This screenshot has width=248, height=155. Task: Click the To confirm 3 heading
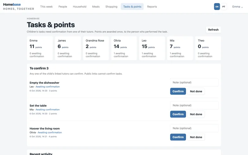pyautogui.click(x=39, y=68)
